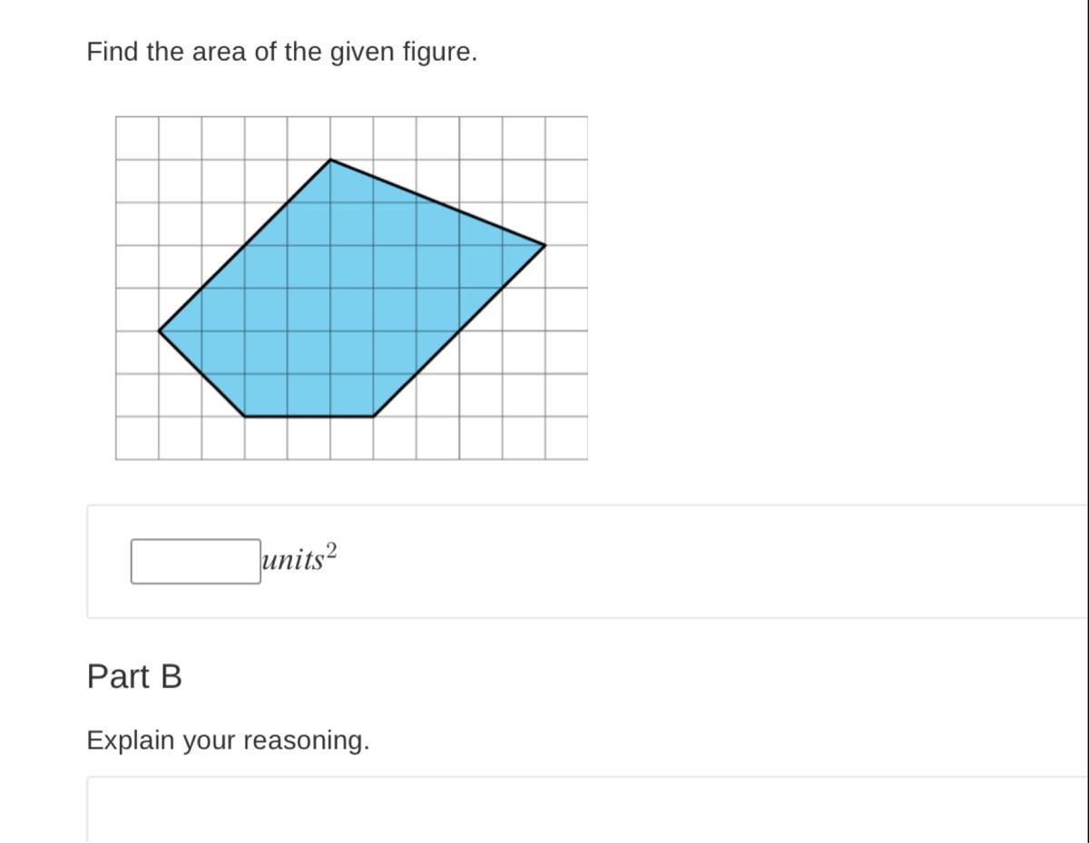
Task: Click the top-right corner cell of the grid
Action: (566, 138)
